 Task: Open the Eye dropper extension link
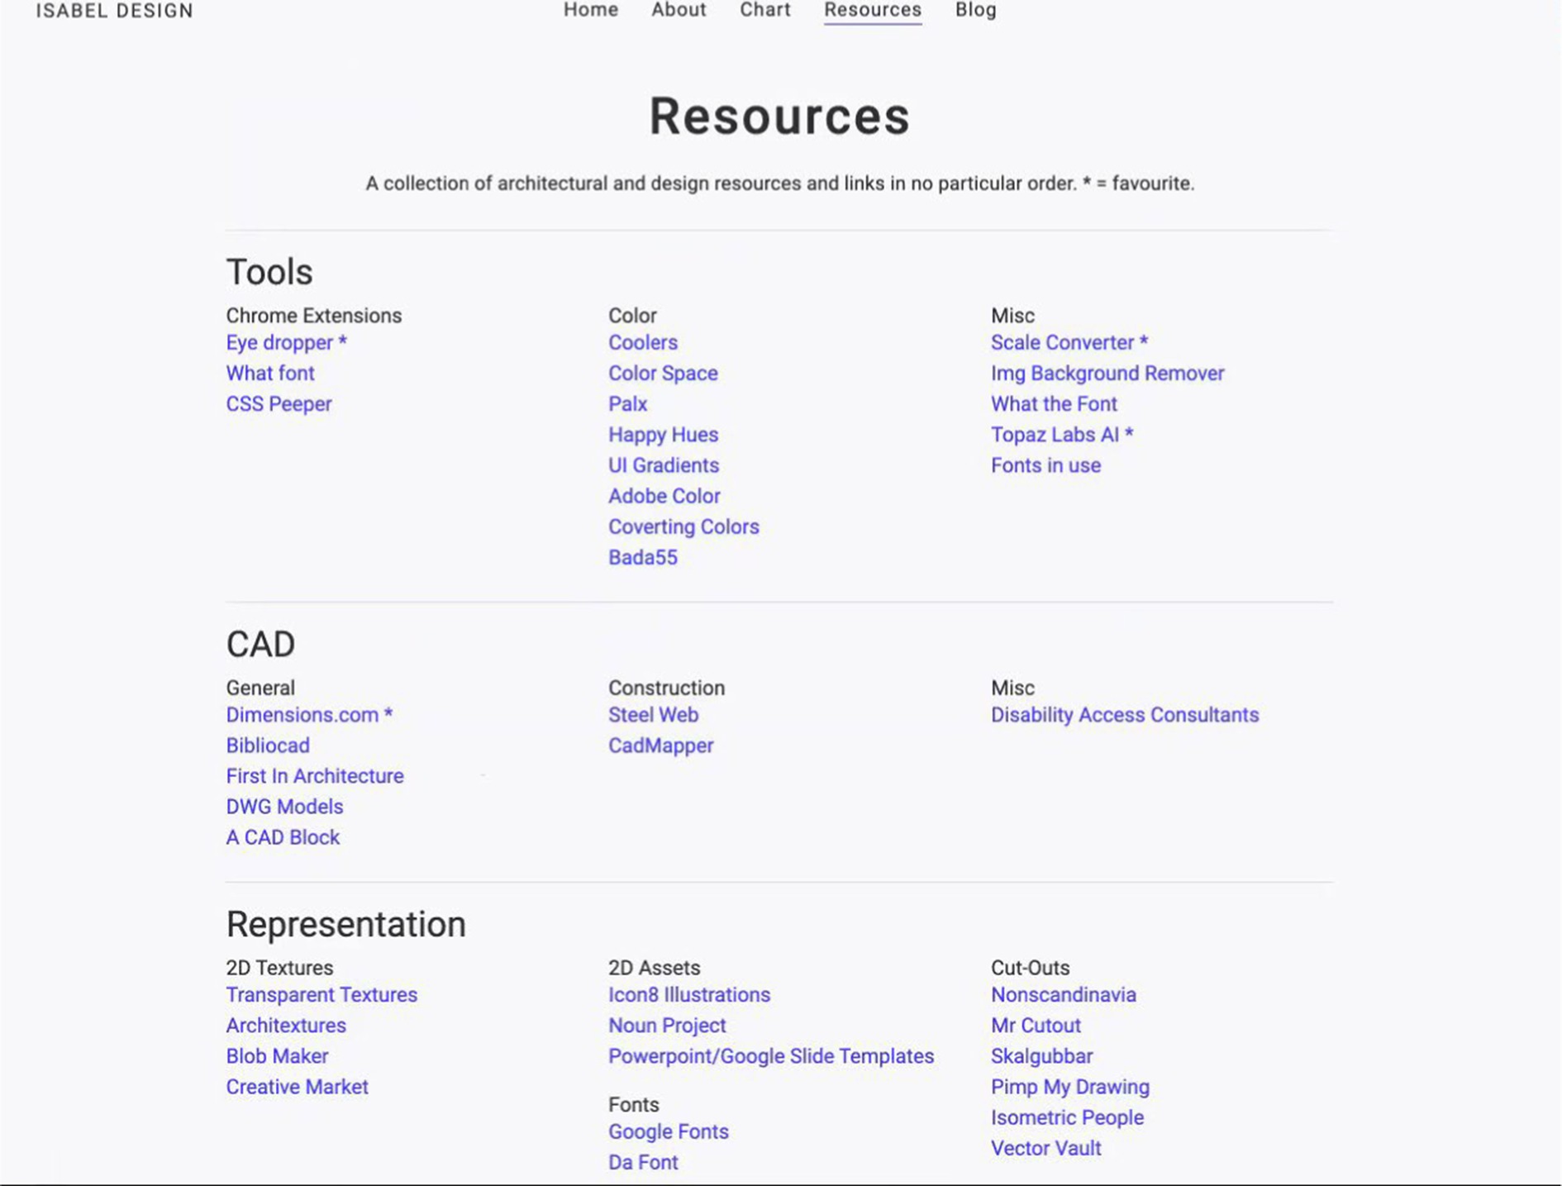tap(286, 342)
